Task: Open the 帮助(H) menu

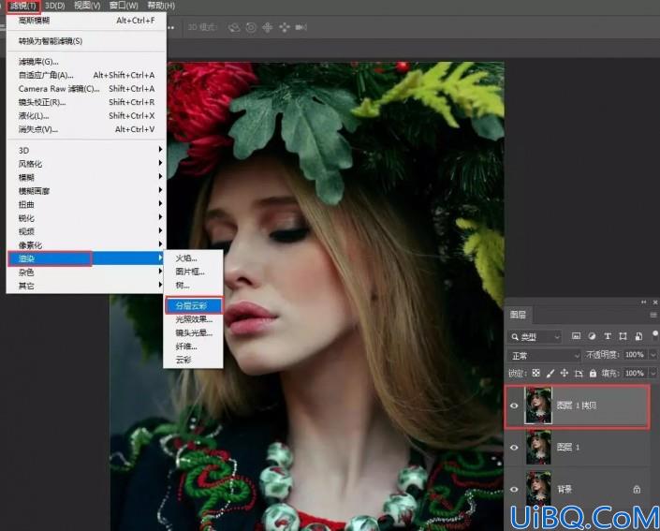Action: pos(161,6)
